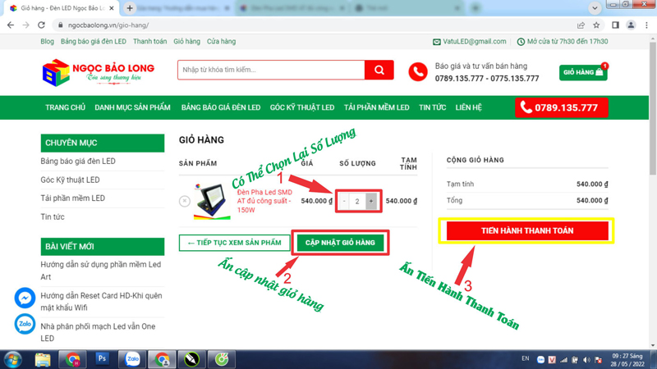657x369 pixels.
Task: Open the Messenger chat bubble icon
Action: coord(25,298)
